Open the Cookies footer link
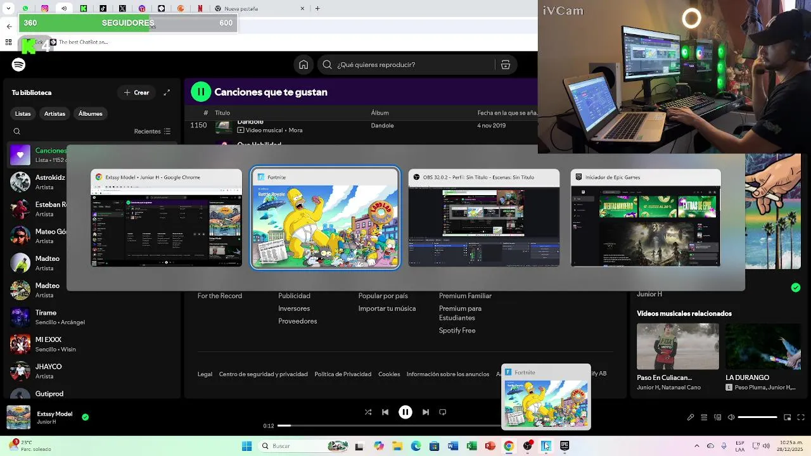Screen dimensions: 811x456 [389, 374]
